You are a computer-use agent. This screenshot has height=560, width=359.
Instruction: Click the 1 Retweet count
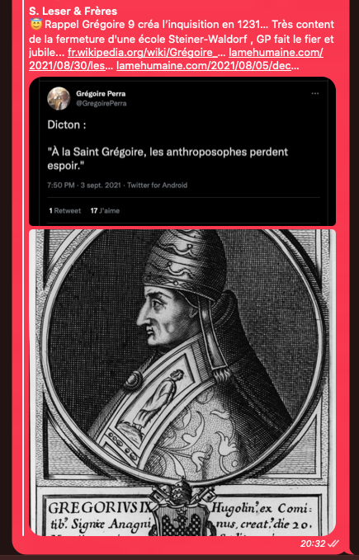tap(64, 210)
